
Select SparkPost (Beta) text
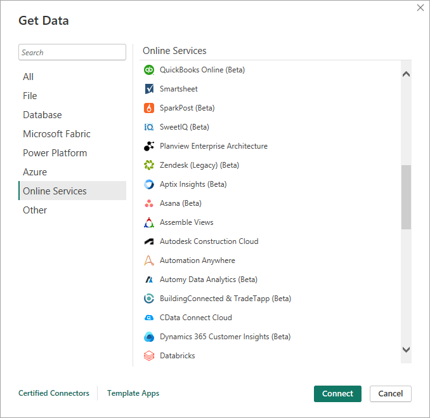click(187, 108)
